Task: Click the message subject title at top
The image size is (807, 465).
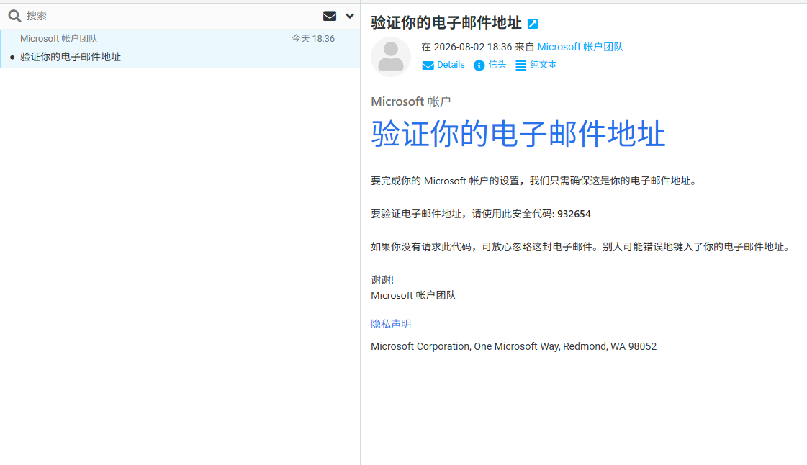Action: click(446, 22)
